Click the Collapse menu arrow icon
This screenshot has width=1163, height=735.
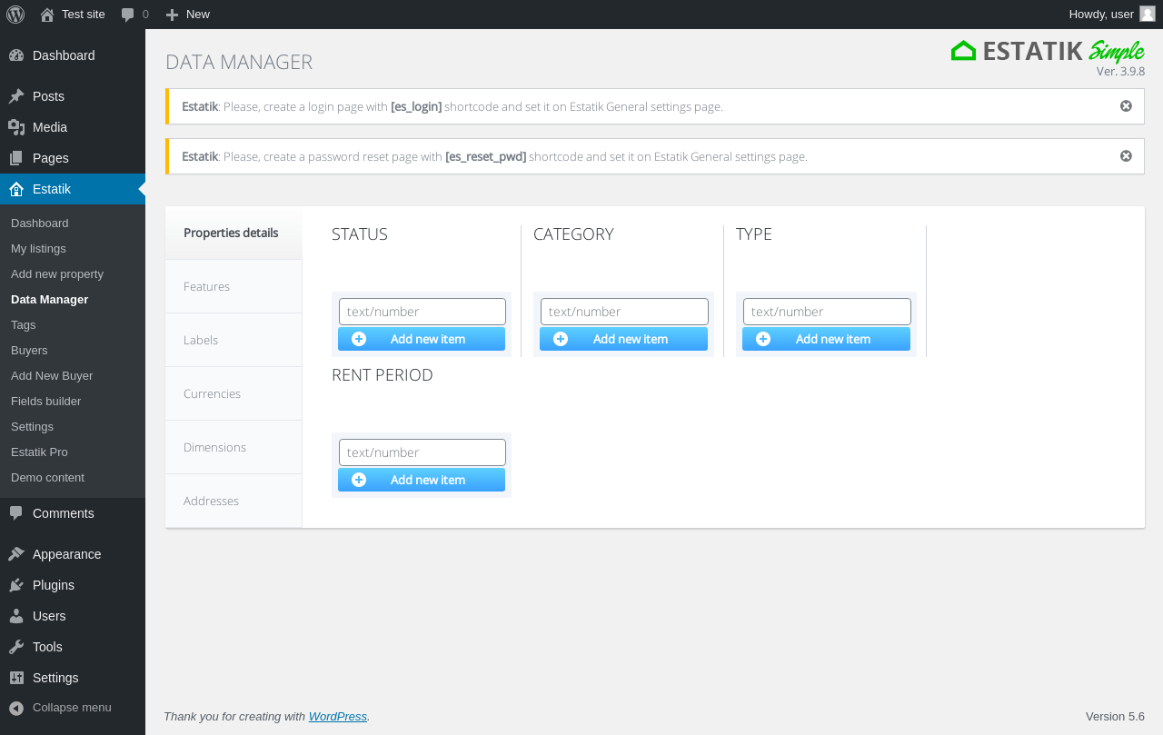pyautogui.click(x=16, y=708)
